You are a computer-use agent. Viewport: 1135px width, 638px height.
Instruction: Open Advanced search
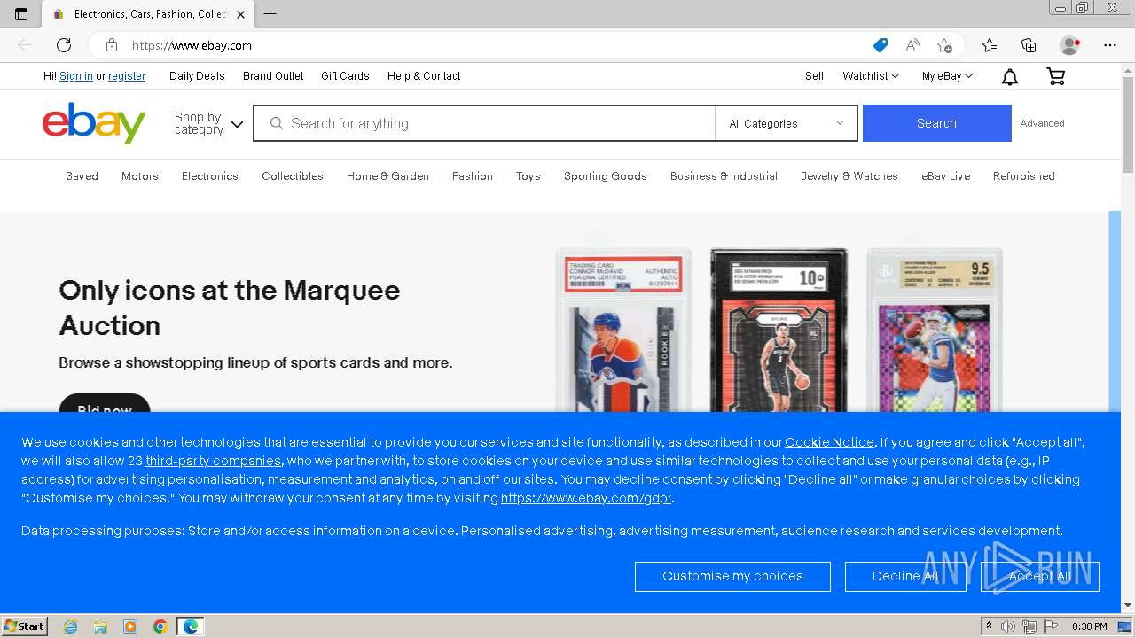[x=1042, y=123]
